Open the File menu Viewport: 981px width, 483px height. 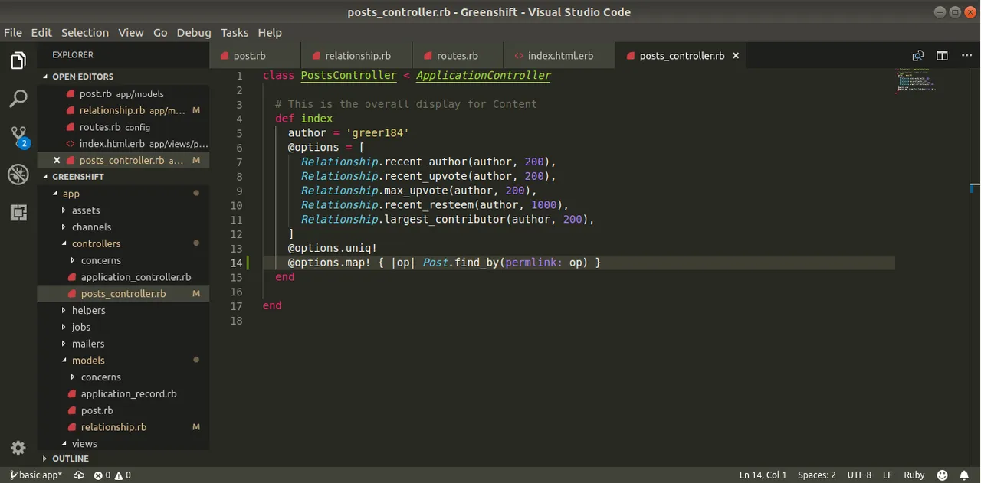coord(13,32)
